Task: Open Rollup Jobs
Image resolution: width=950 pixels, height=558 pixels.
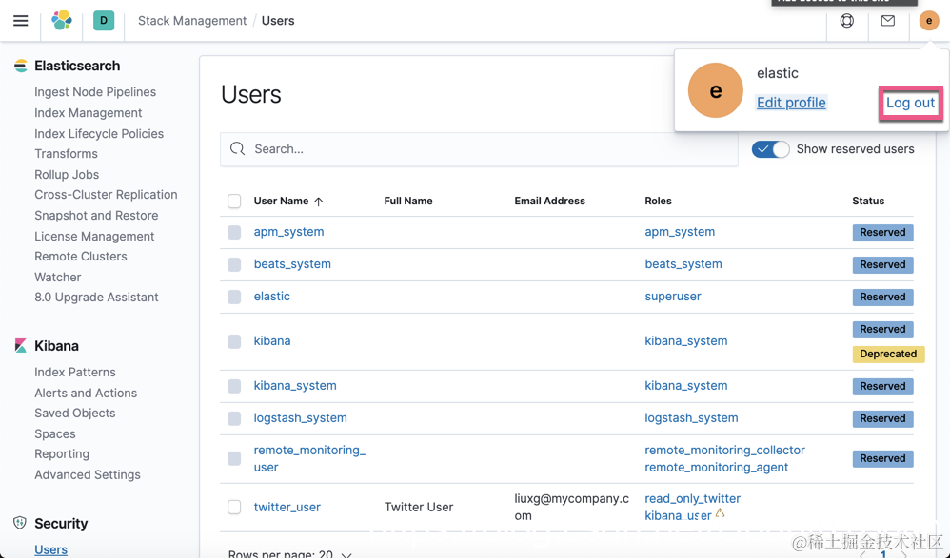Action: (67, 174)
